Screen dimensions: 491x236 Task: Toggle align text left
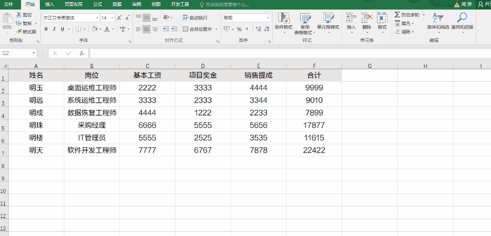click(x=139, y=29)
